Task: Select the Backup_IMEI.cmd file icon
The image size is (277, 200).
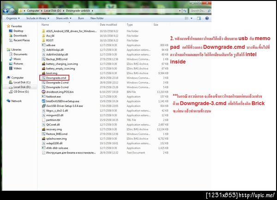Action: click(43, 59)
